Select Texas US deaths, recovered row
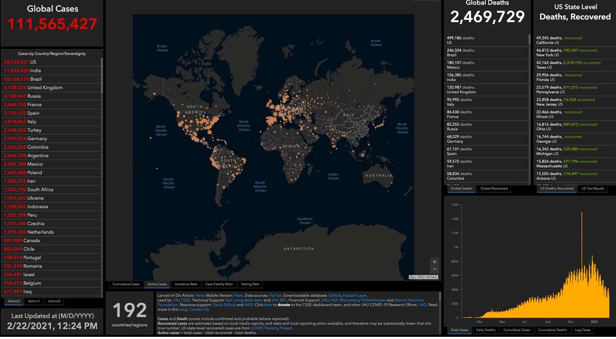 574,65
